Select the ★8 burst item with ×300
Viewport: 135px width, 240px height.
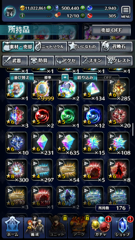16,170
